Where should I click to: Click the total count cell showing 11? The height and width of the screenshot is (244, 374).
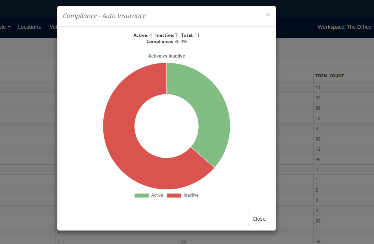pos(318,88)
